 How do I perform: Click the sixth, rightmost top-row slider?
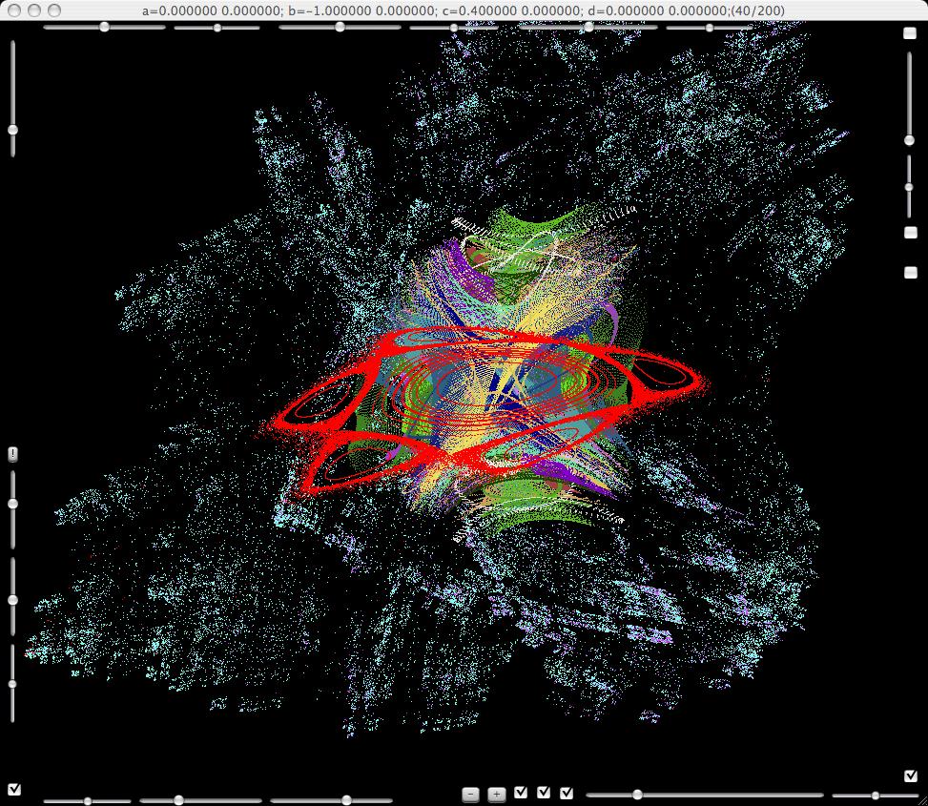[x=709, y=28]
